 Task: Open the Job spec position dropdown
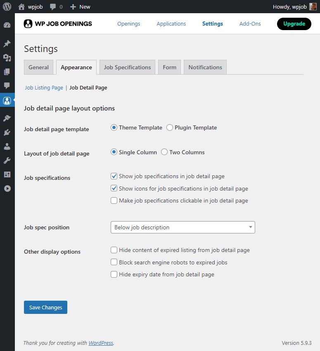pos(183,227)
